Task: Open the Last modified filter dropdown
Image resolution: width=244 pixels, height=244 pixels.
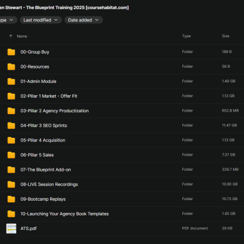Action: coord(41,20)
